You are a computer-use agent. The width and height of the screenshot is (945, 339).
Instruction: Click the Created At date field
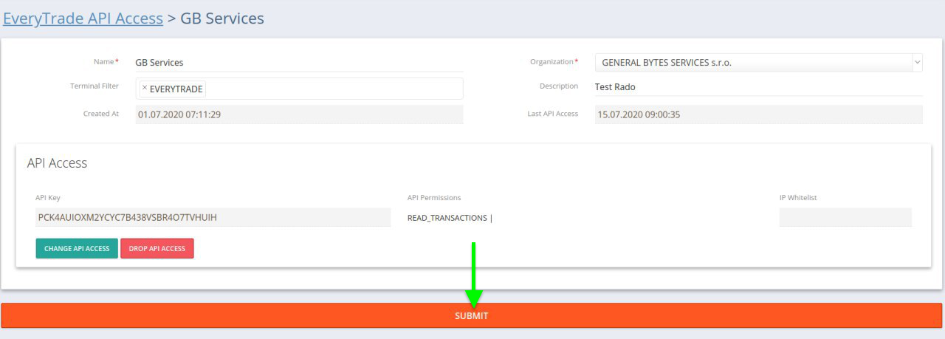pos(299,114)
